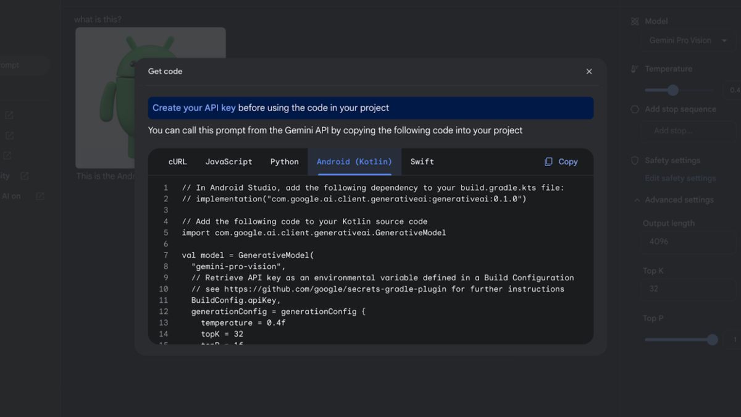Click external link icon beside 'AI on'
The width and height of the screenshot is (741, 417).
(x=40, y=196)
